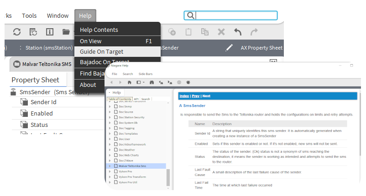Viewport: 366px width, 196px height.
Task: Click the Undo arrow icon
Action: 238,32
